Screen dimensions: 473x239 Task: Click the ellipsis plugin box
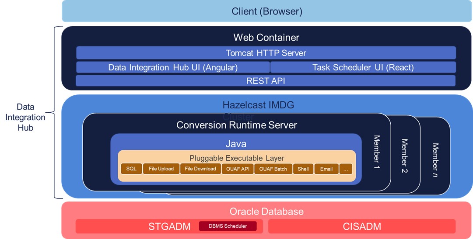point(346,169)
